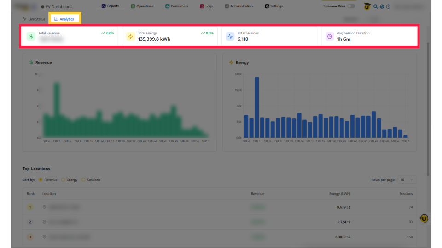
Task: Click the clock history icon
Action: (x=388, y=6)
